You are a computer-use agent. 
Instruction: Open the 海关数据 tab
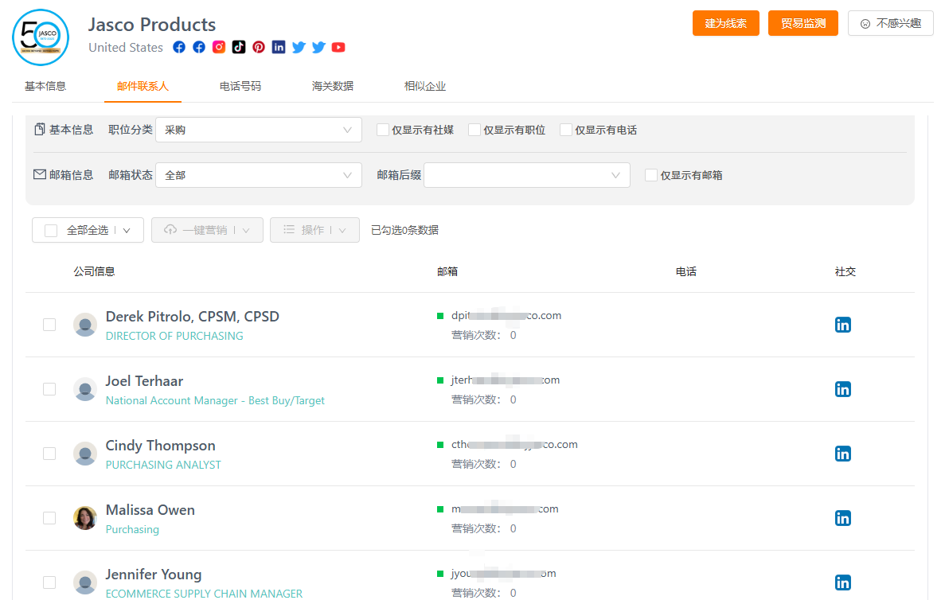[333, 86]
